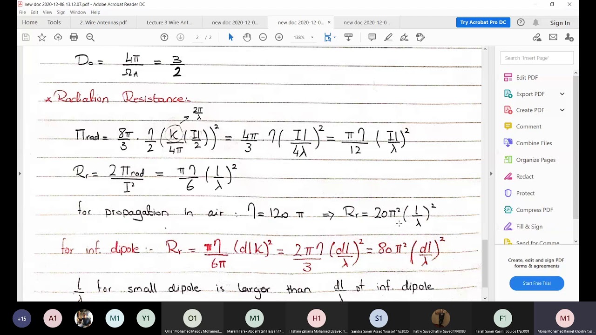The image size is (596, 335).
Task: Click the Start Free Trial button
Action: point(537,283)
